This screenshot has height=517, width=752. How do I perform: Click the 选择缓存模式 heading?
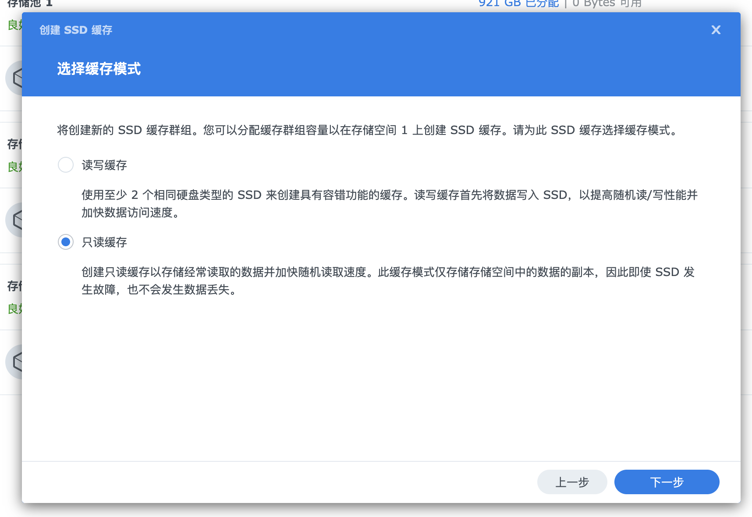(99, 69)
